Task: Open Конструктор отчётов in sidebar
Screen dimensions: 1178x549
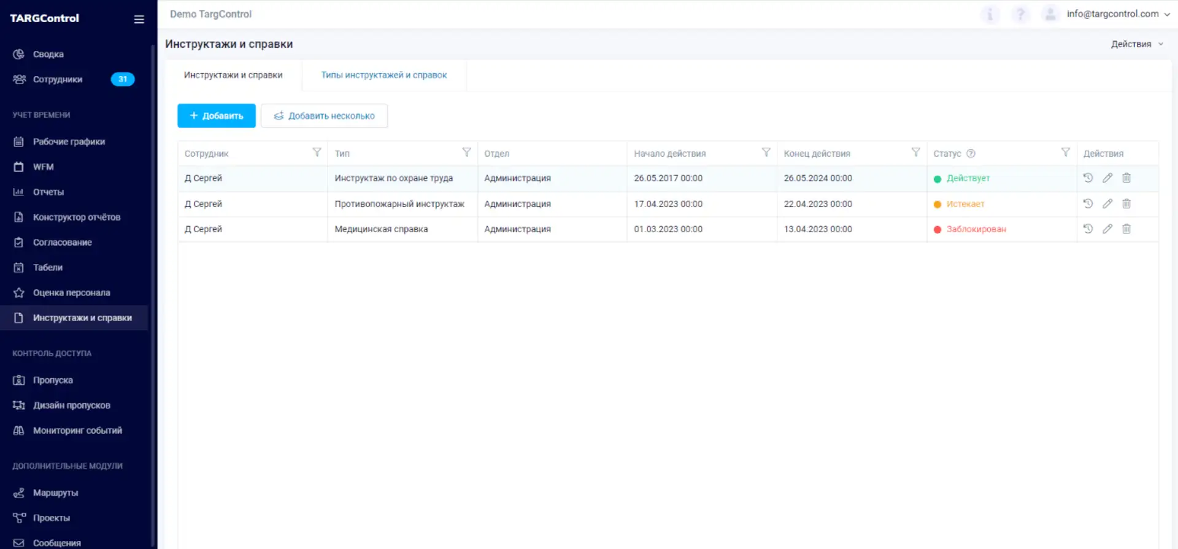Action: click(x=77, y=217)
